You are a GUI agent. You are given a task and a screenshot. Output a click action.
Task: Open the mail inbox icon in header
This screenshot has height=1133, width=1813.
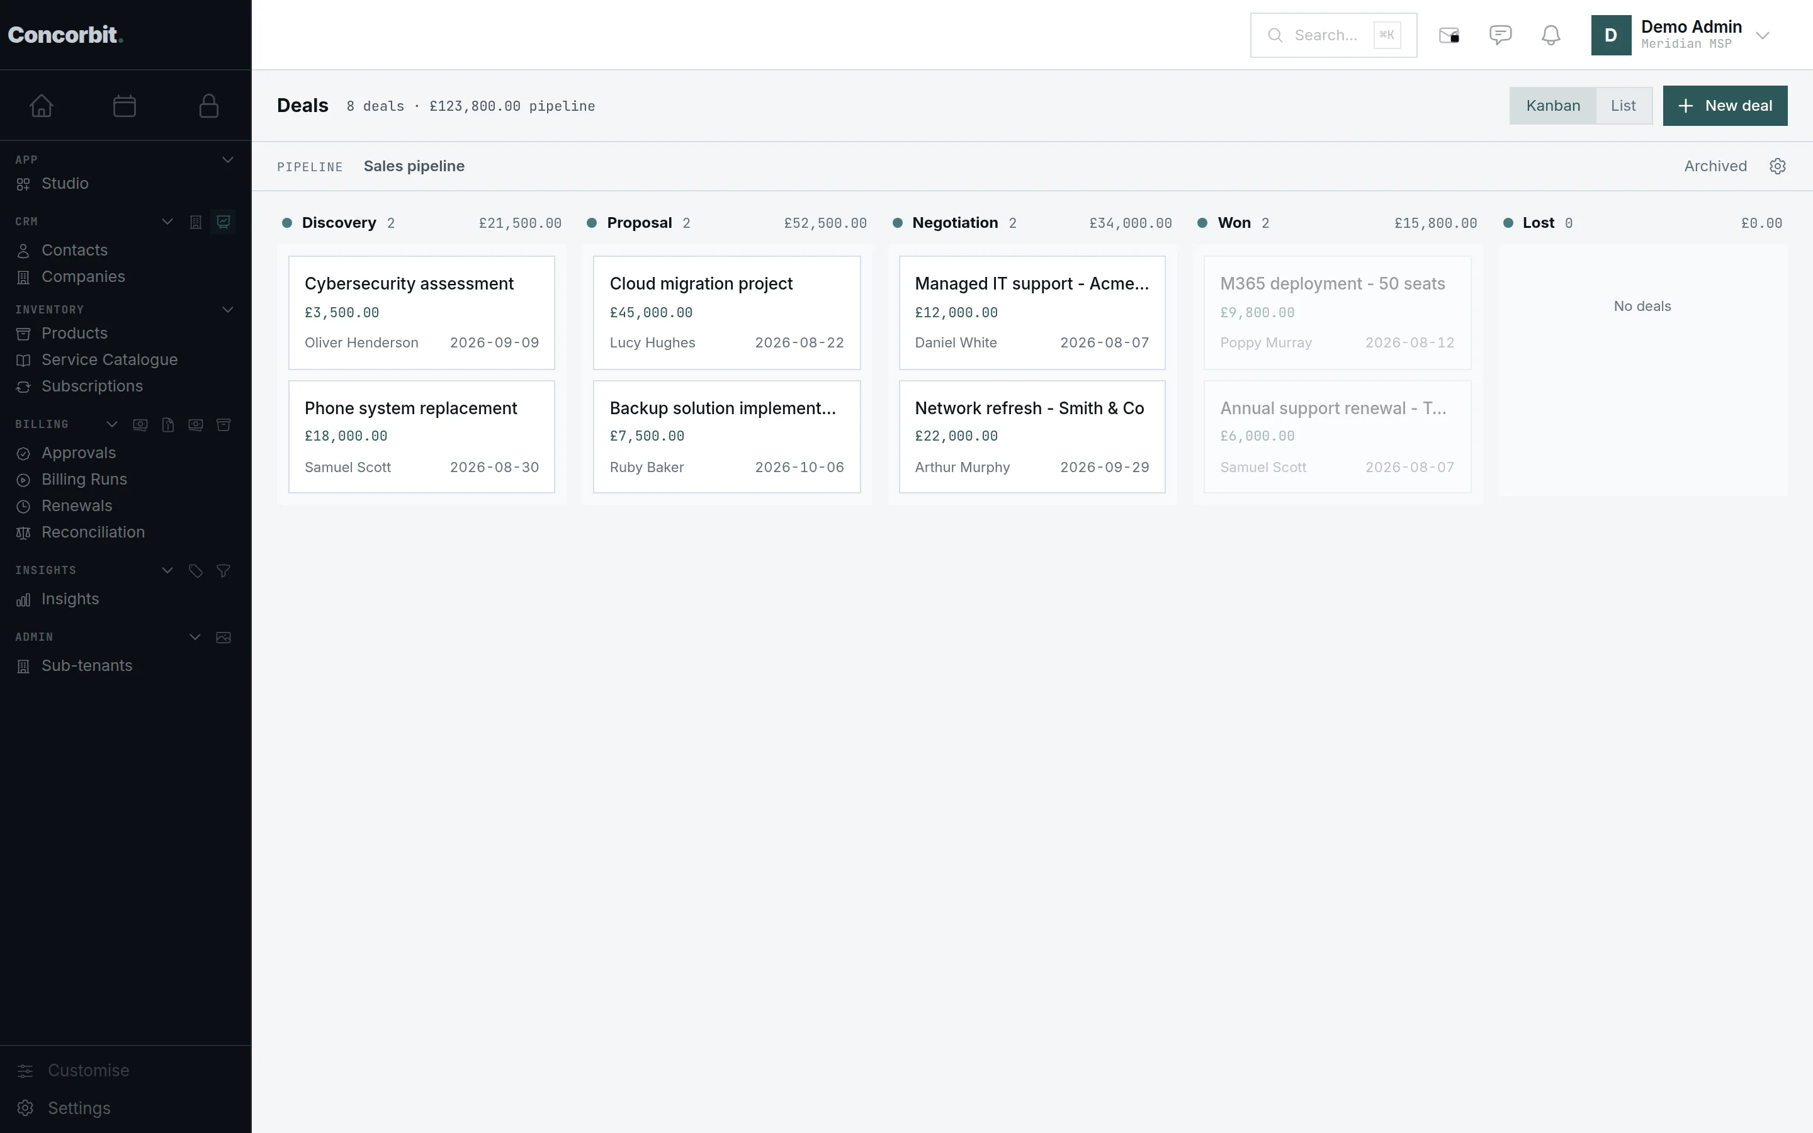(1449, 35)
